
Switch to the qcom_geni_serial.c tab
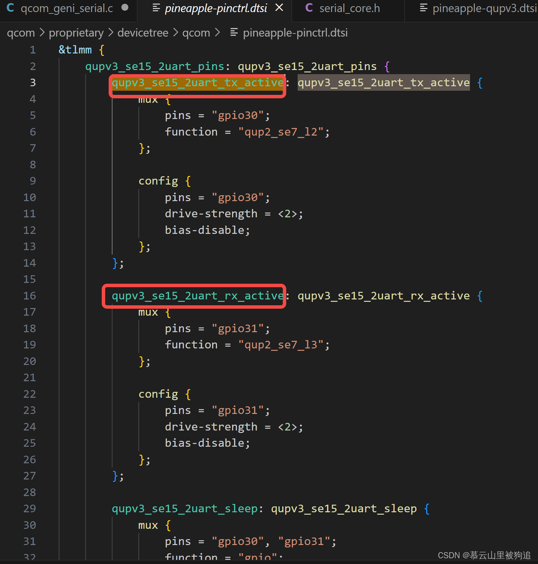[x=66, y=8]
